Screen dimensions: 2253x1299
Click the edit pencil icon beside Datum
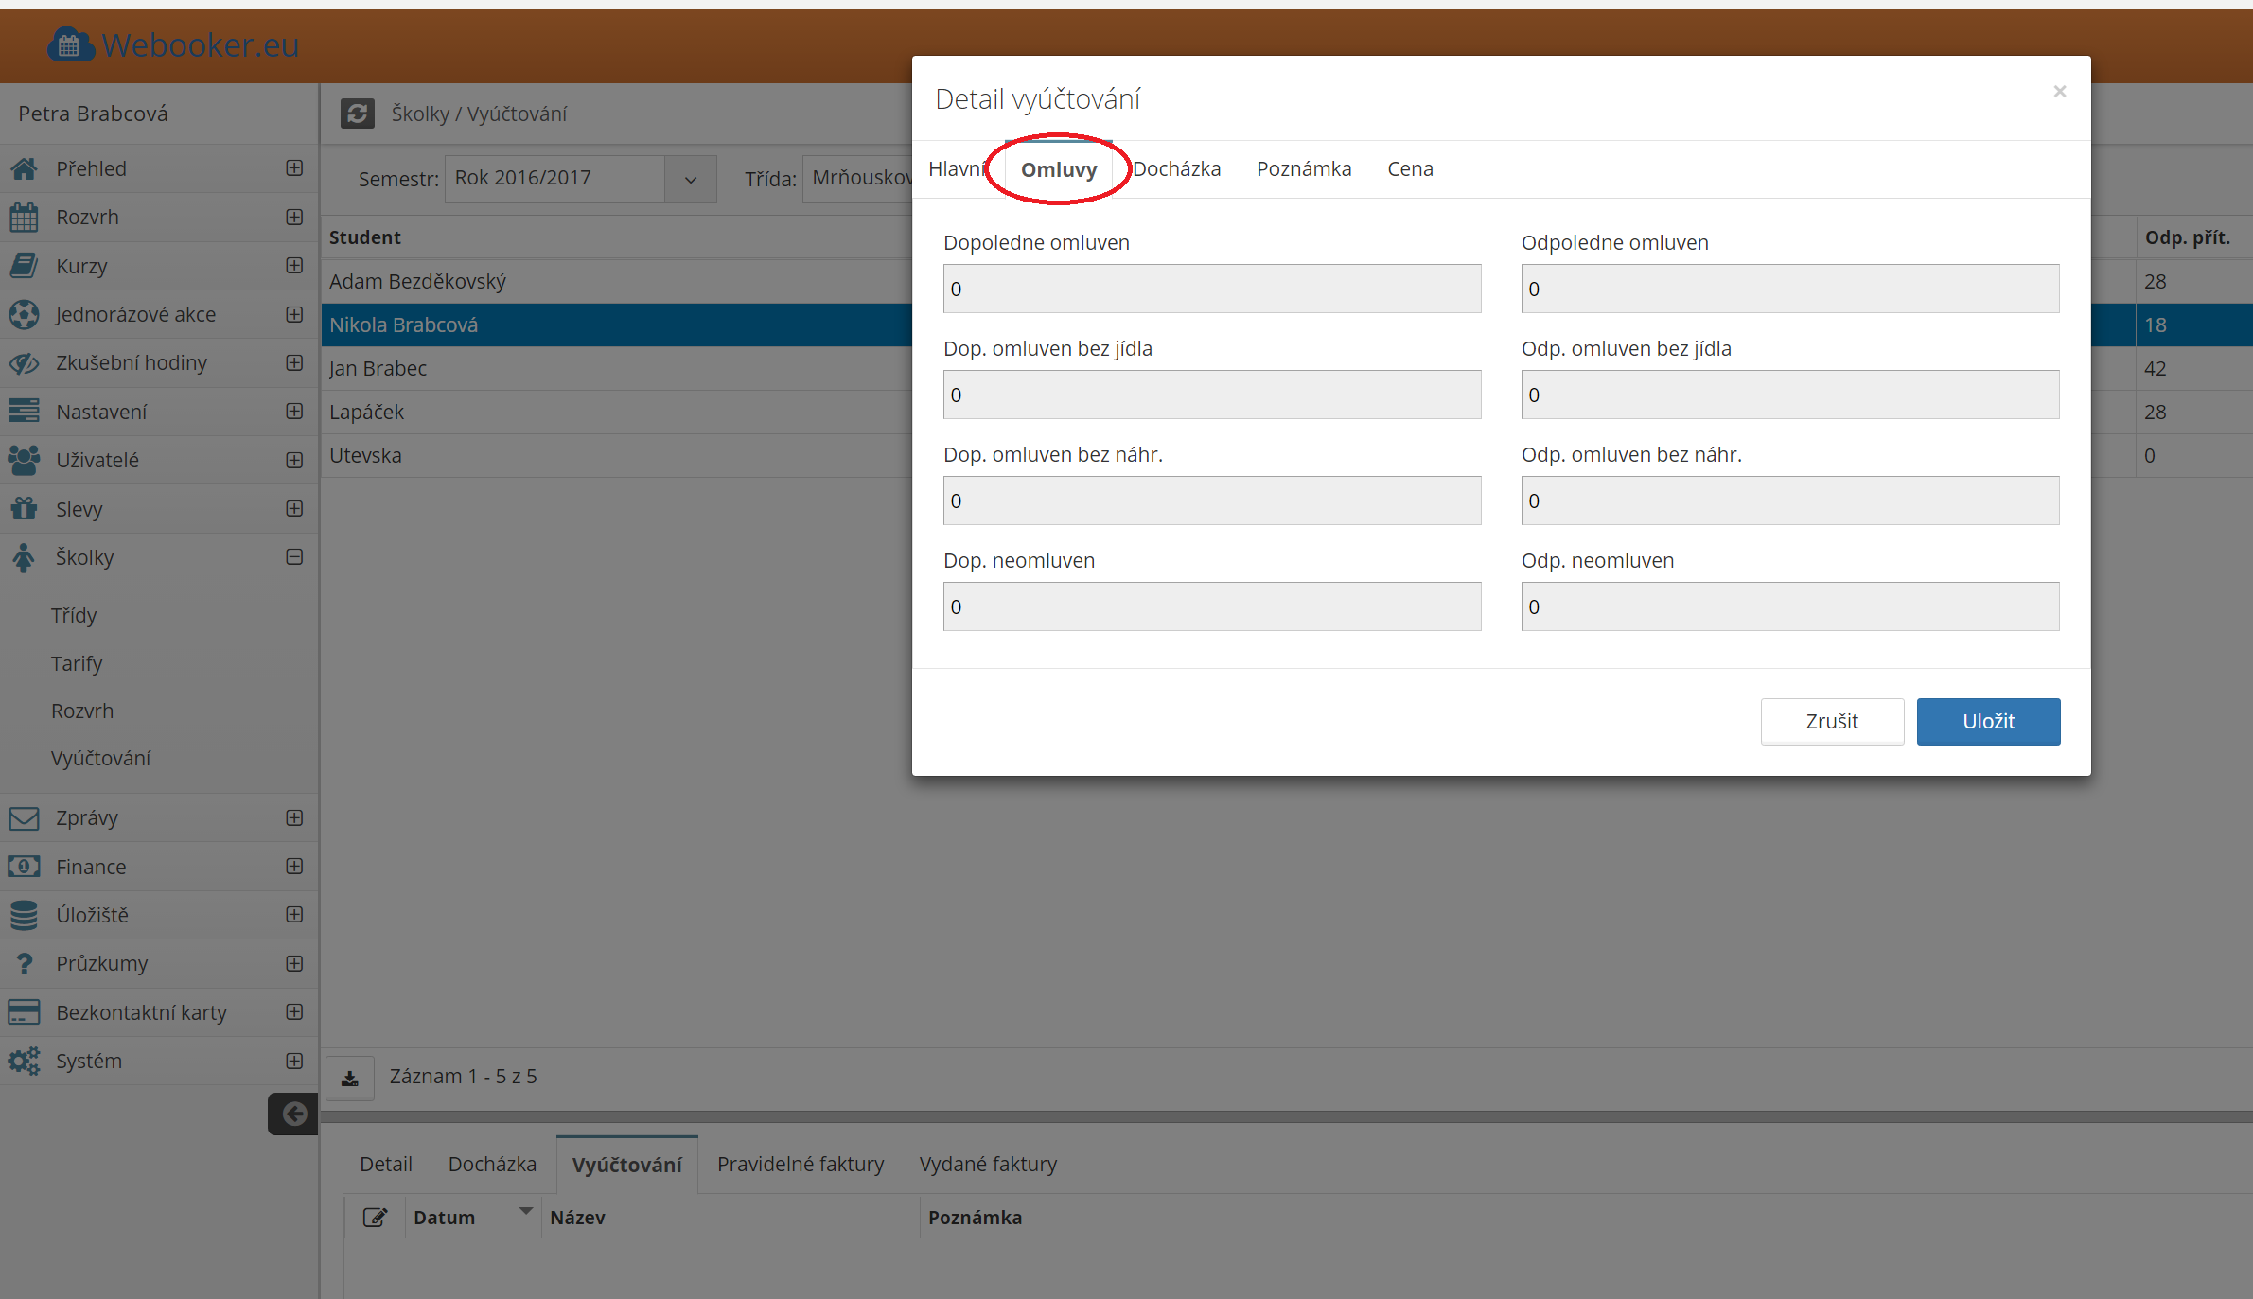coord(376,1218)
